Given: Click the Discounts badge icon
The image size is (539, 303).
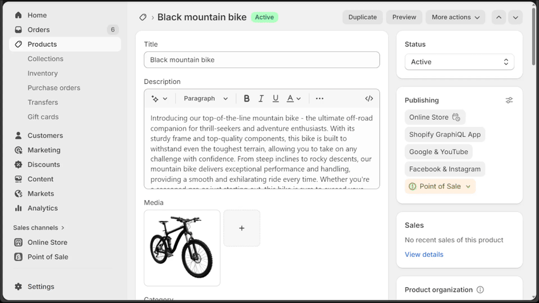Looking at the screenshot, I should click(x=18, y=165).
